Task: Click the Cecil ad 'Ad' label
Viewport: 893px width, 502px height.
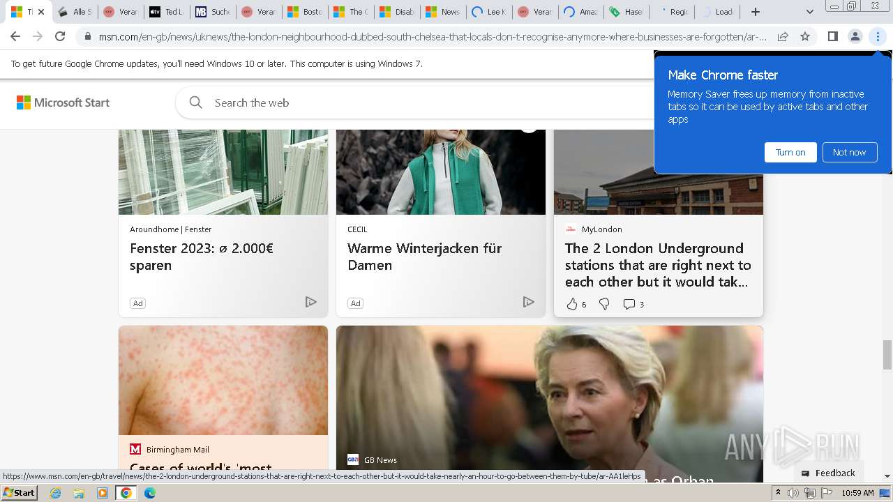Action: tap(355, 303)
